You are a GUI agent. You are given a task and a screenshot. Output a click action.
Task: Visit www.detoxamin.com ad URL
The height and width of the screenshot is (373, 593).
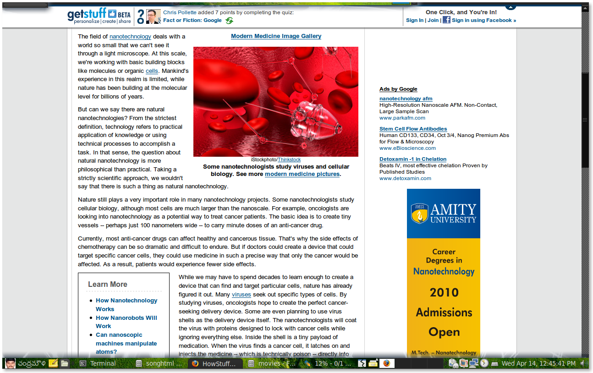406,178
